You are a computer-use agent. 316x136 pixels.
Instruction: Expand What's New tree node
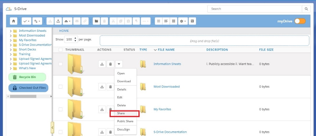(11, 68)
